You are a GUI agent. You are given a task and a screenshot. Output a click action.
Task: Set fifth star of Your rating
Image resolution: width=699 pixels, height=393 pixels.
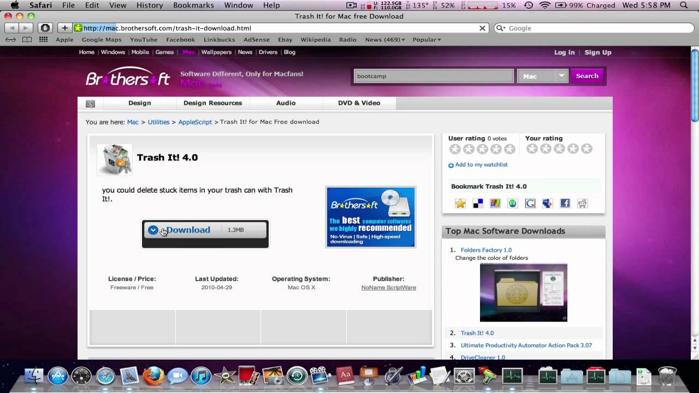tap(587, 149)
